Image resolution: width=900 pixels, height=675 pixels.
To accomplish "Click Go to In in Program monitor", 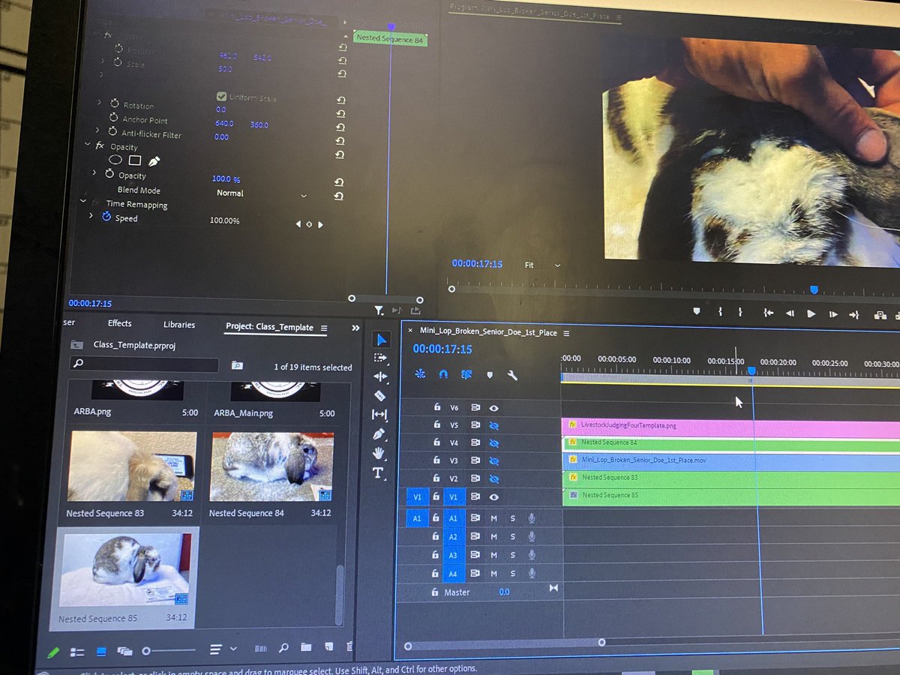I will point(769,313).
